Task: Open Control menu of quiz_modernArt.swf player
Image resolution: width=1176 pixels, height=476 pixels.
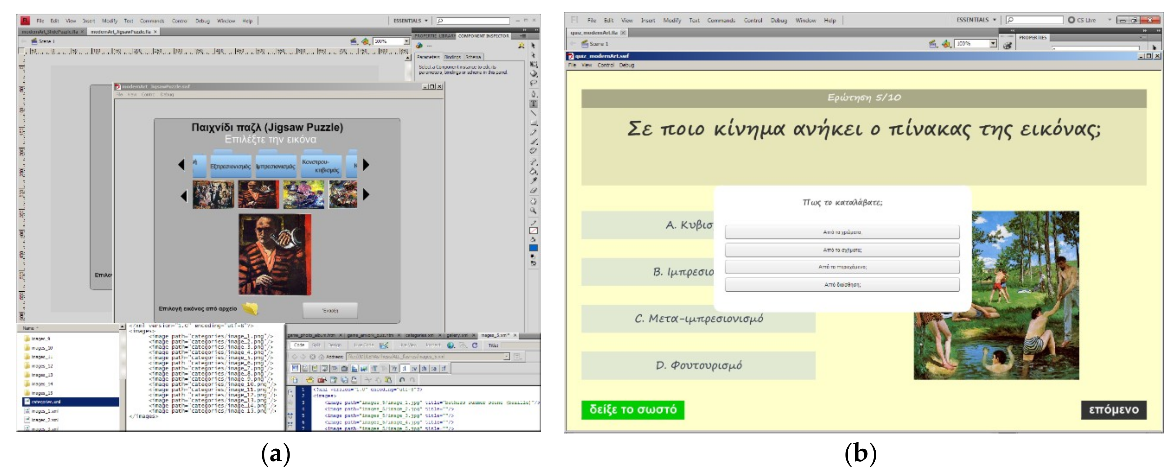Action: pos(605,65)
